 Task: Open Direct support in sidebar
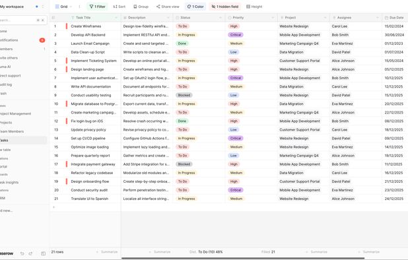[x=23, y=76]
